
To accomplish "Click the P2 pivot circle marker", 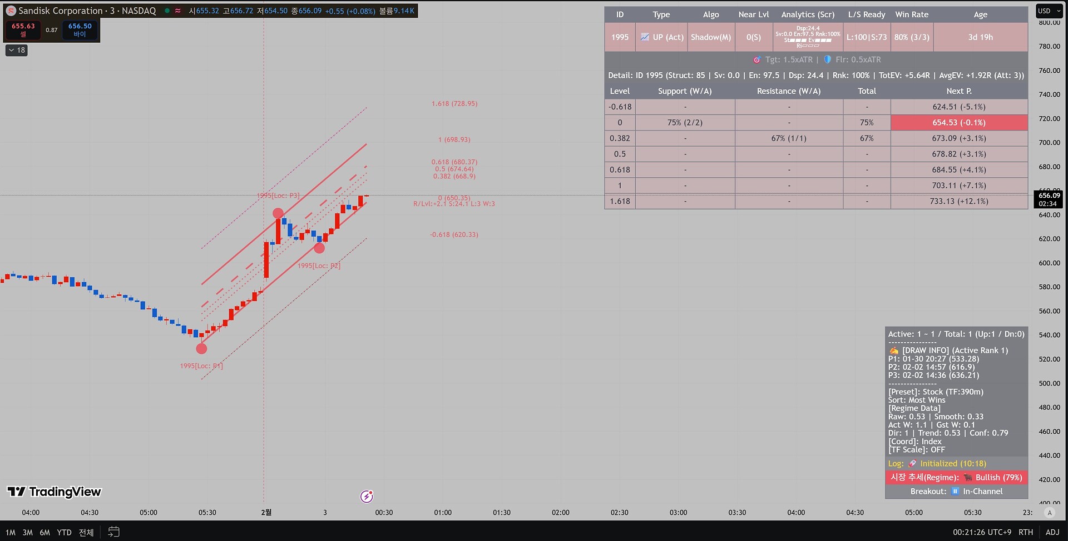I will (x=319, y=248).
